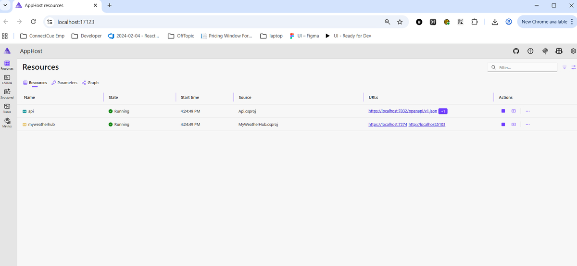This screenshot has width=577, height=266.
Task: Stop the myweatherhub resource
Action: coord(503,125)
